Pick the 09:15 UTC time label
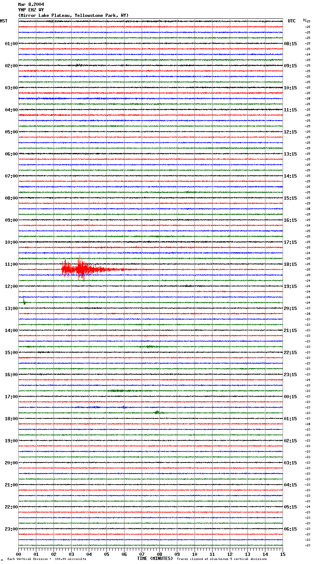 click(x=290, y=66)
